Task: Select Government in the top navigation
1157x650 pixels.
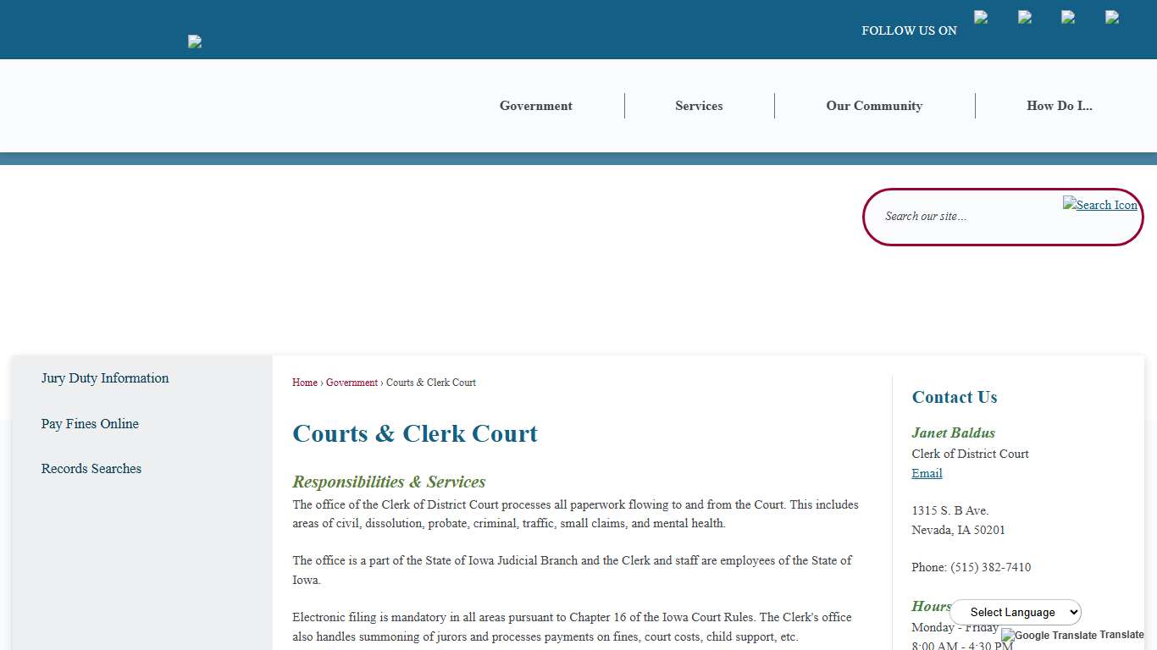Action: pyautogui.click(x=535, y=106)
